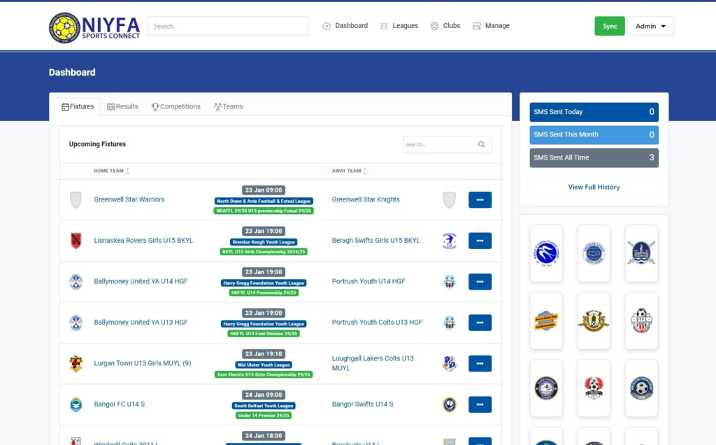
Task: Open the Admin account dropdown
Action: [650, 26]
